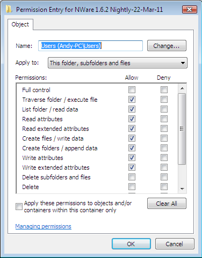Uncheck Allow for Write attributes

click(x=132, y=158)
